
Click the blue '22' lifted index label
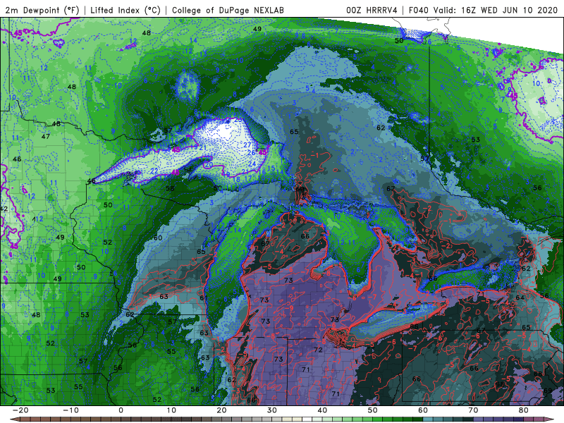point(154,171)
